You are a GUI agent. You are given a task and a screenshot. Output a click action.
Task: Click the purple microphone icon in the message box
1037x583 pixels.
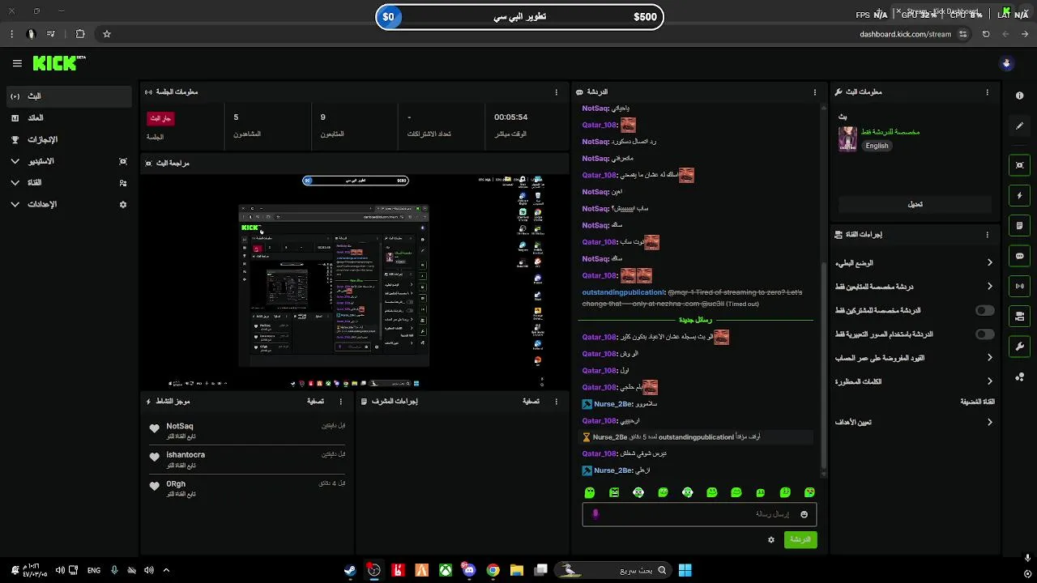coord(595,514)
